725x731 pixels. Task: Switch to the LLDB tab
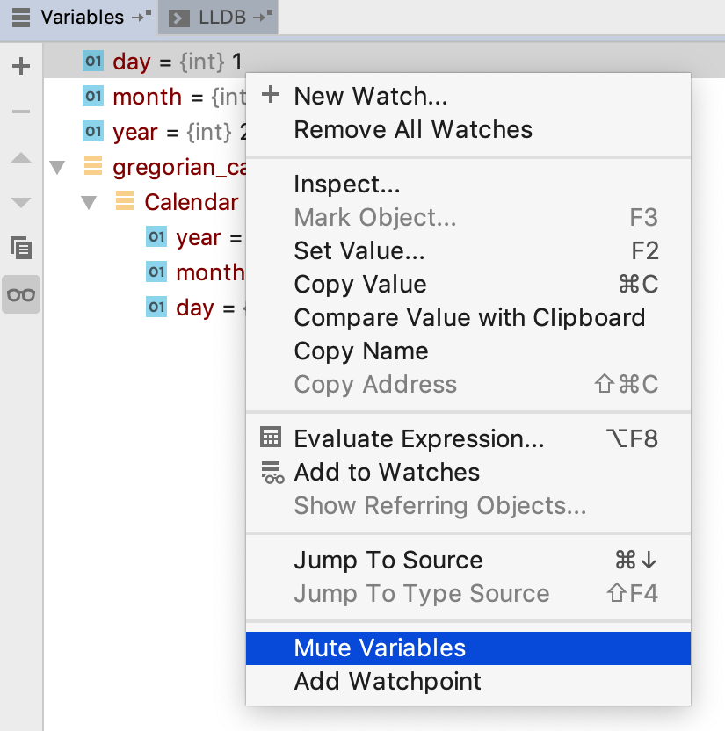point(220,18)
